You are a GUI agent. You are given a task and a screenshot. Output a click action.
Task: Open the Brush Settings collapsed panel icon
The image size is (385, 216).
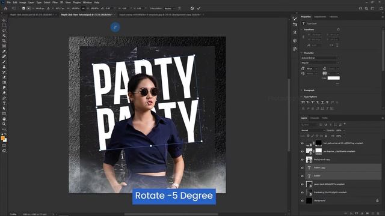tap(295, 19)
